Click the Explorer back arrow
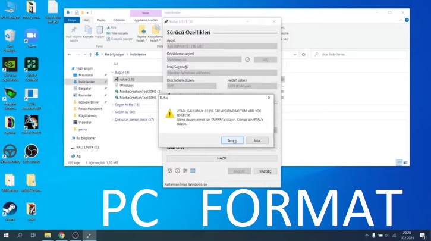The image size is (431, 241). tap(70, 55)
